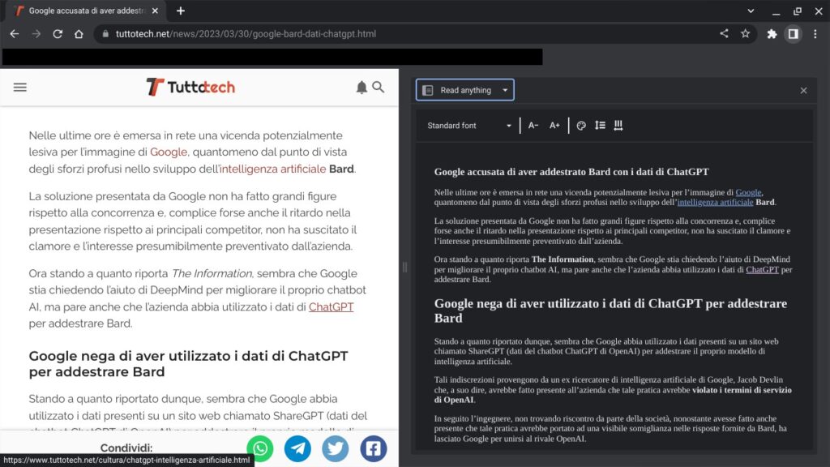Image resolution: width=830 pixels, height=467 pixels.
Task: Share the article on Twitter
Action: [336, 448]
